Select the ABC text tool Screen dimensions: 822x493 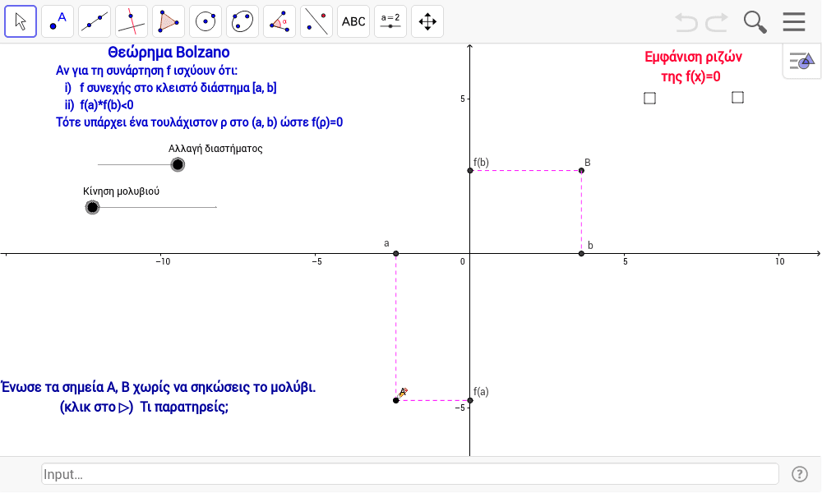[x=353, y=21]
